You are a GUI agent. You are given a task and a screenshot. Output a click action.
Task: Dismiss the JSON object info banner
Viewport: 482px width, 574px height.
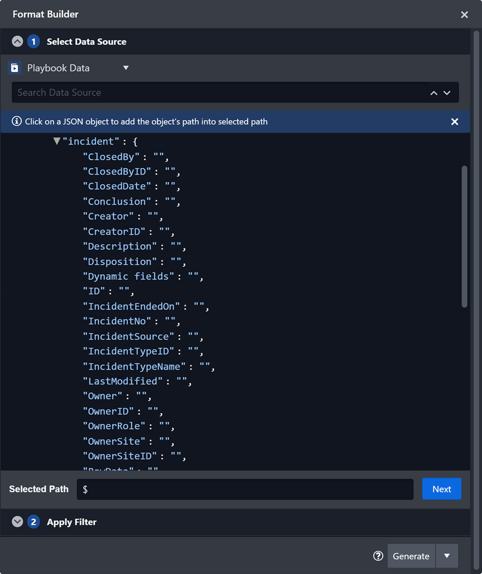[x=454, y=122]
